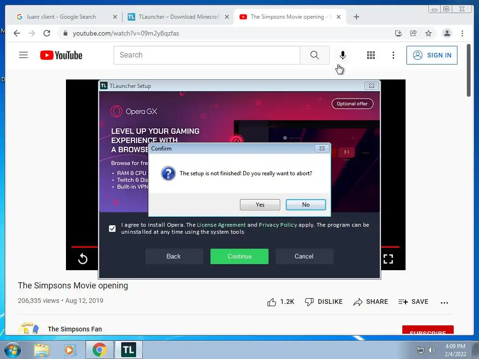Click the address bar URL
Screen dimensions: 479x359
point(126,33)
